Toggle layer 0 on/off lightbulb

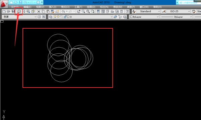[55, 17]
